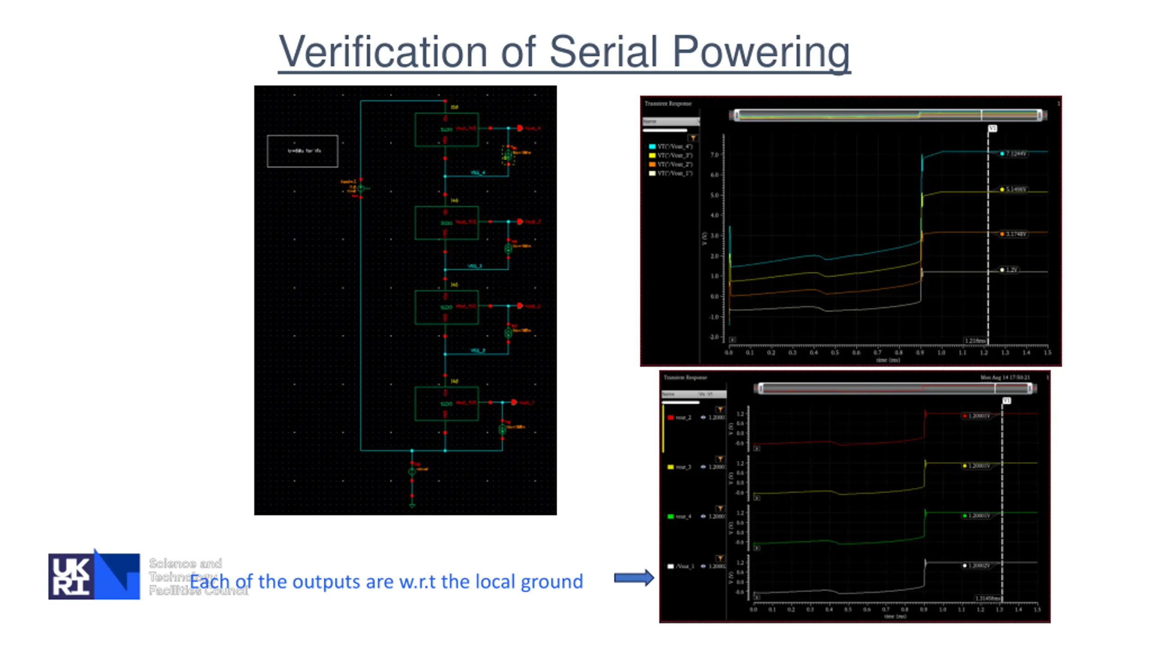Click the 1.218ms marker time readout

[x=975, y=341]
